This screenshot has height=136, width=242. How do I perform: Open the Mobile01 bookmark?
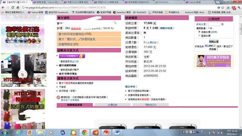(x=140, y=12)
